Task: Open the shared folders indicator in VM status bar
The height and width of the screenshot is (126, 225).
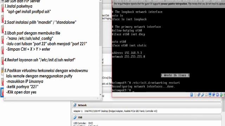Action: click(x=206, y=95)
